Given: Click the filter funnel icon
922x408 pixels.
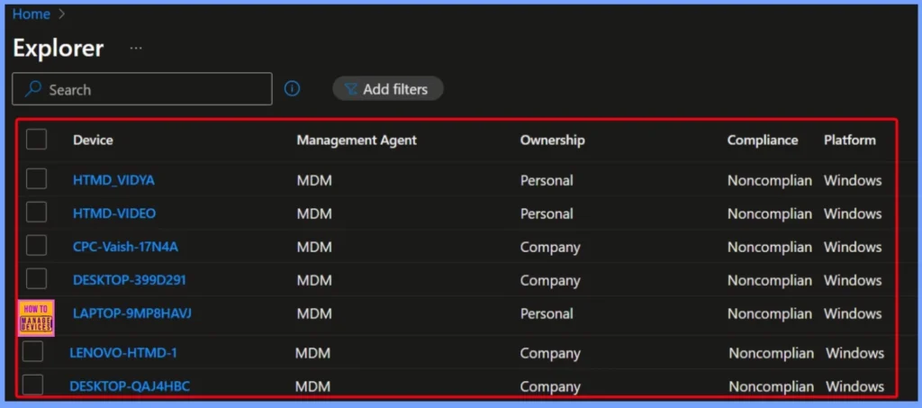Looking at the screenshot, I should point(350,89).
